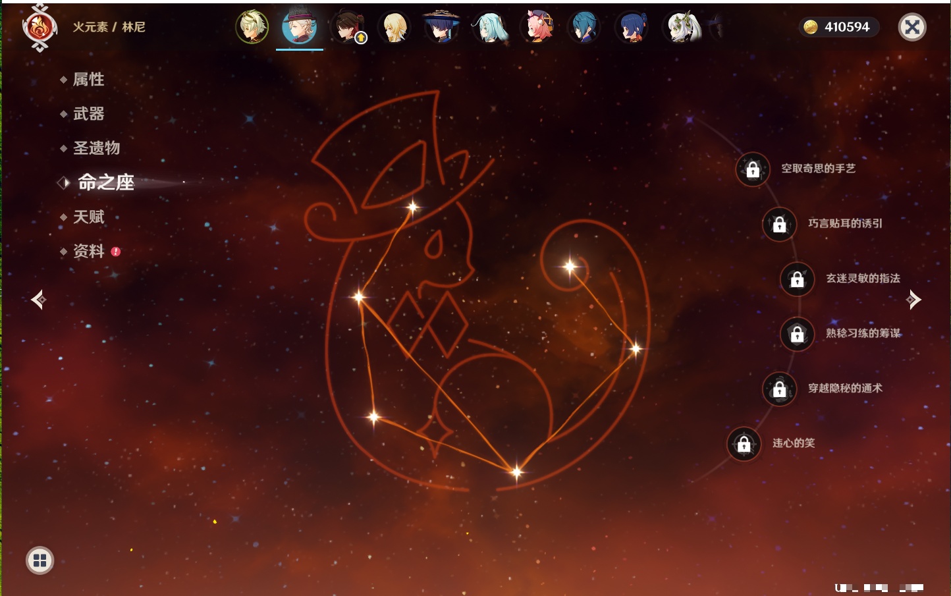Click the star inside the spiral tail
Viewport: 951px width, 596px height.
click(x=570, y=267)
